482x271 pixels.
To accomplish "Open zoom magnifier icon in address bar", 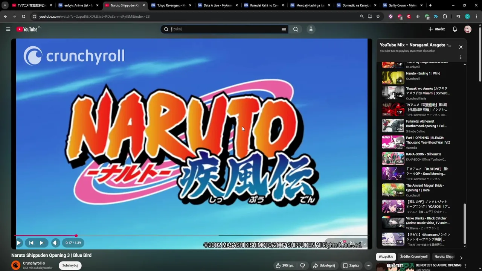I will [x=361, y=17].
